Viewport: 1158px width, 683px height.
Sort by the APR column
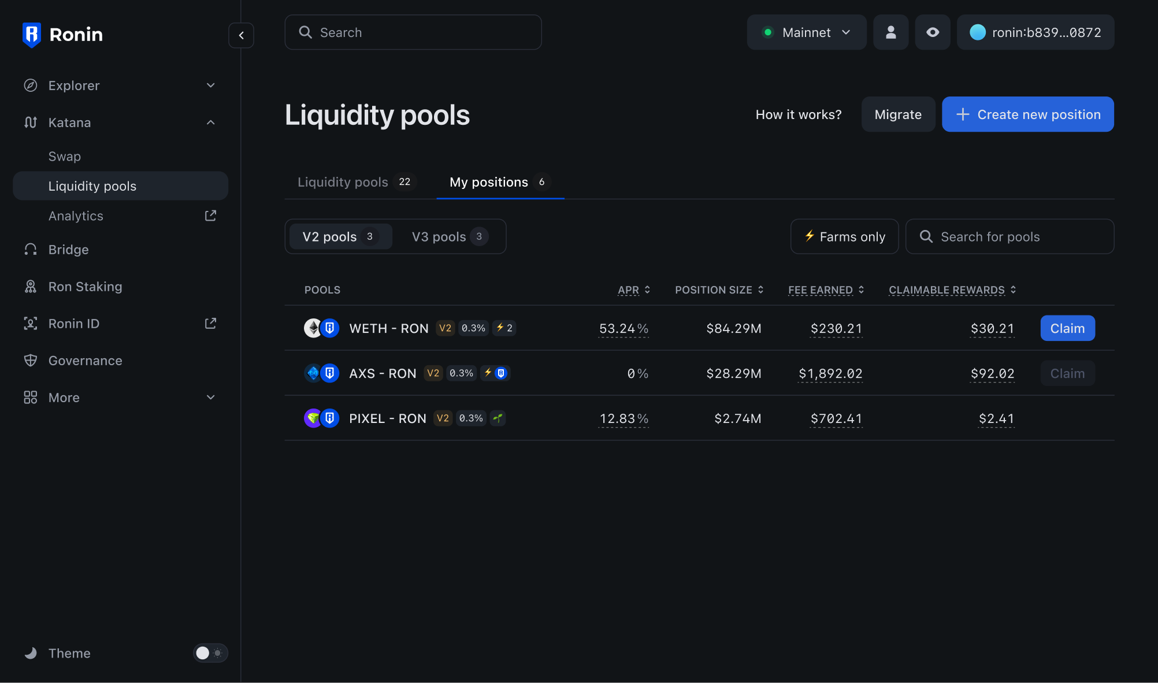tap(634, 290)
